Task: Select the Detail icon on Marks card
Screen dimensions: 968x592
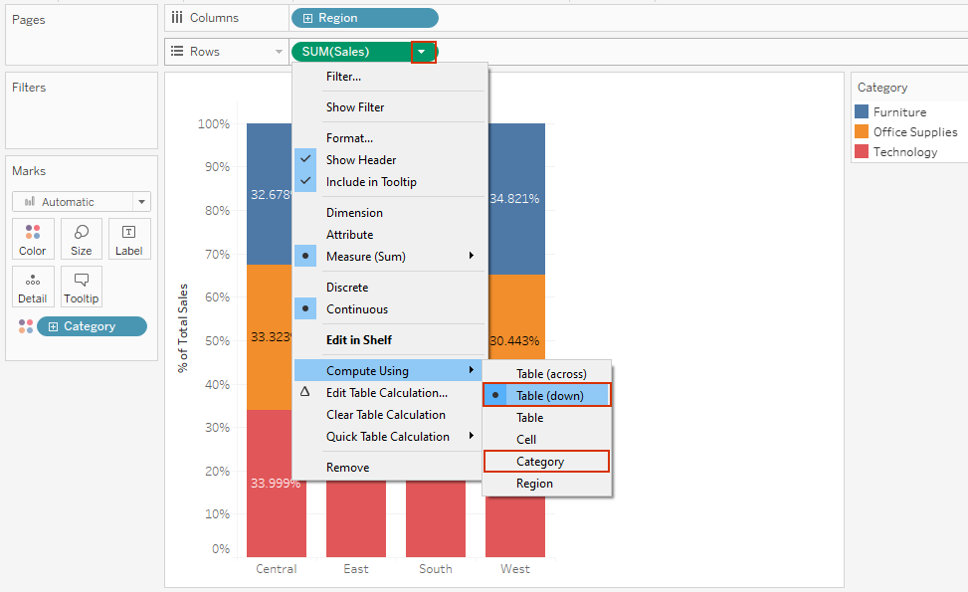Action: [x=33, y=287]
